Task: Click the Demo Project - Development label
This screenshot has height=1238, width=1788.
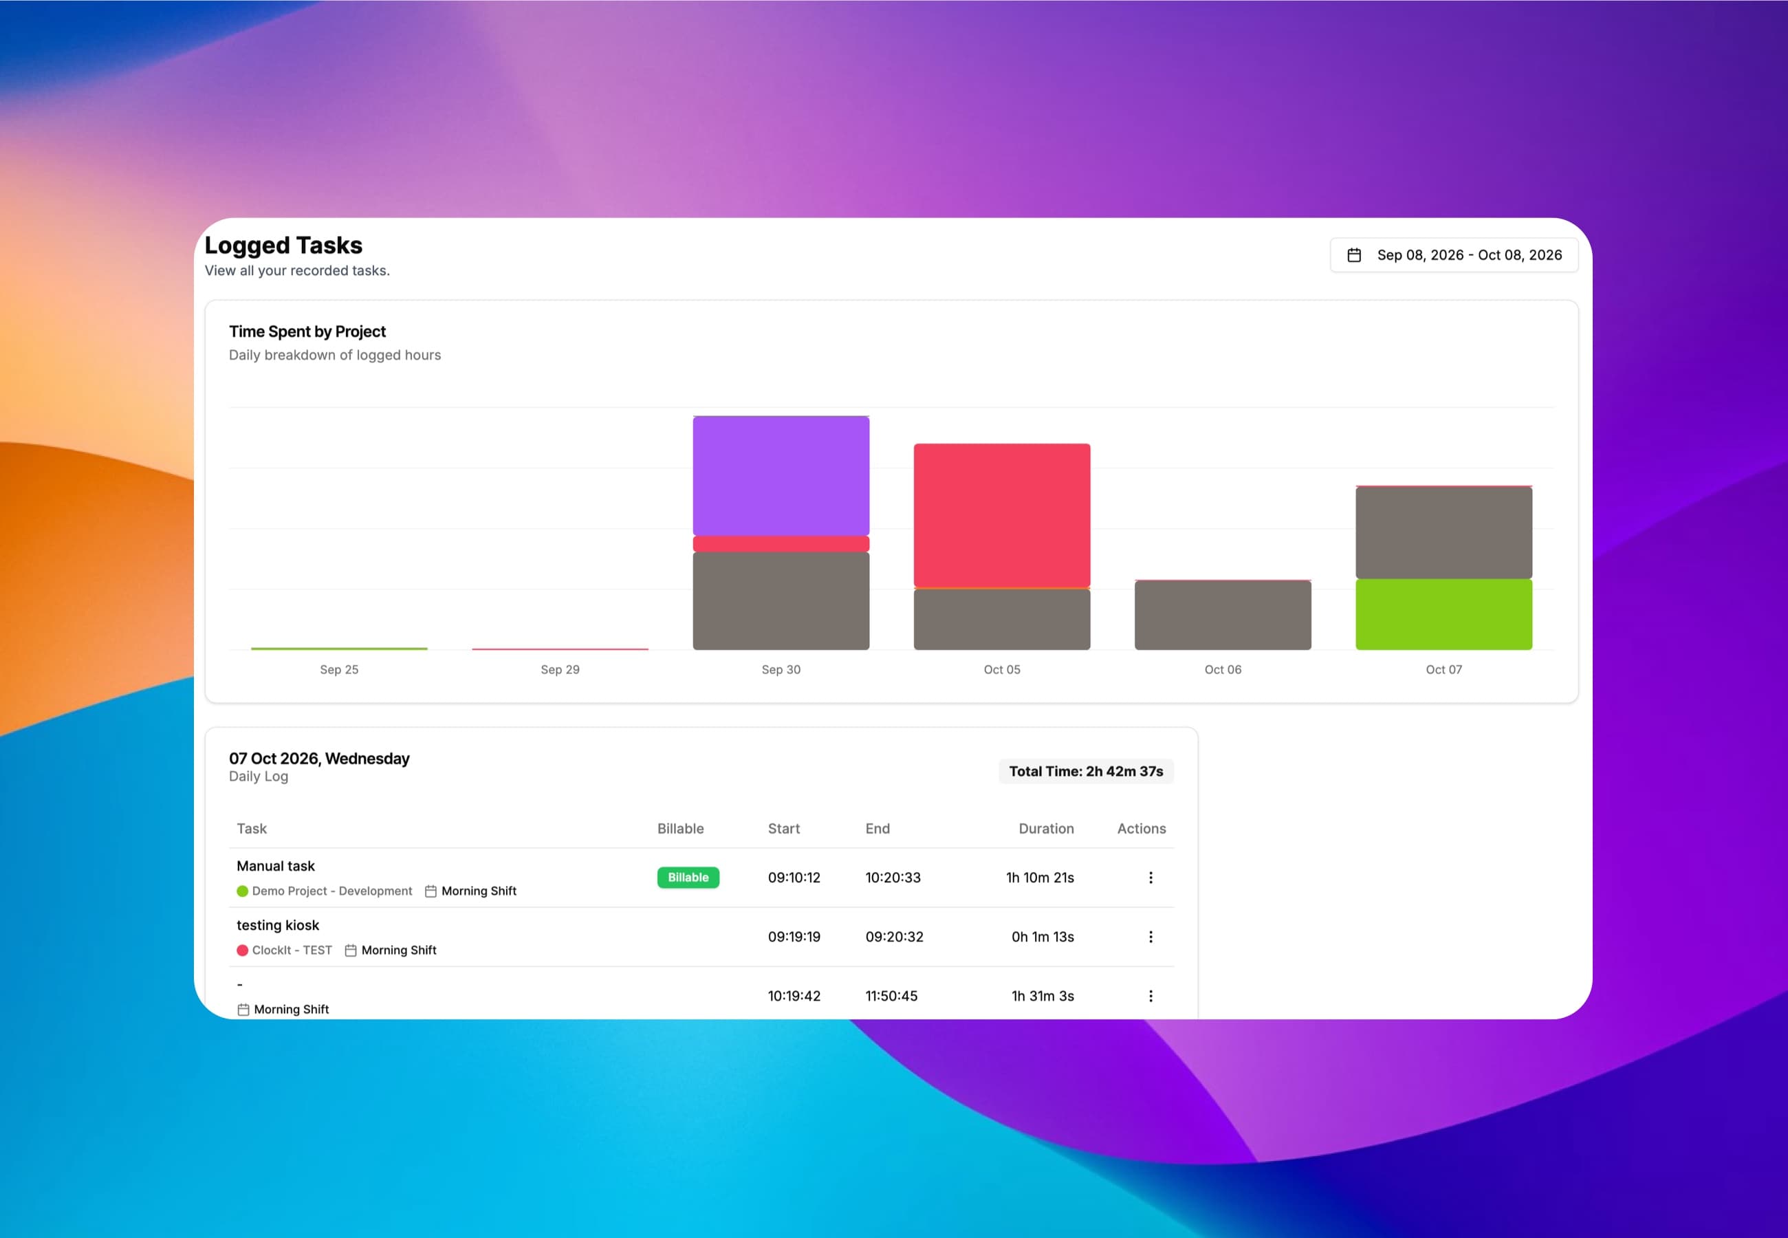Action: [x=332, y=891]
